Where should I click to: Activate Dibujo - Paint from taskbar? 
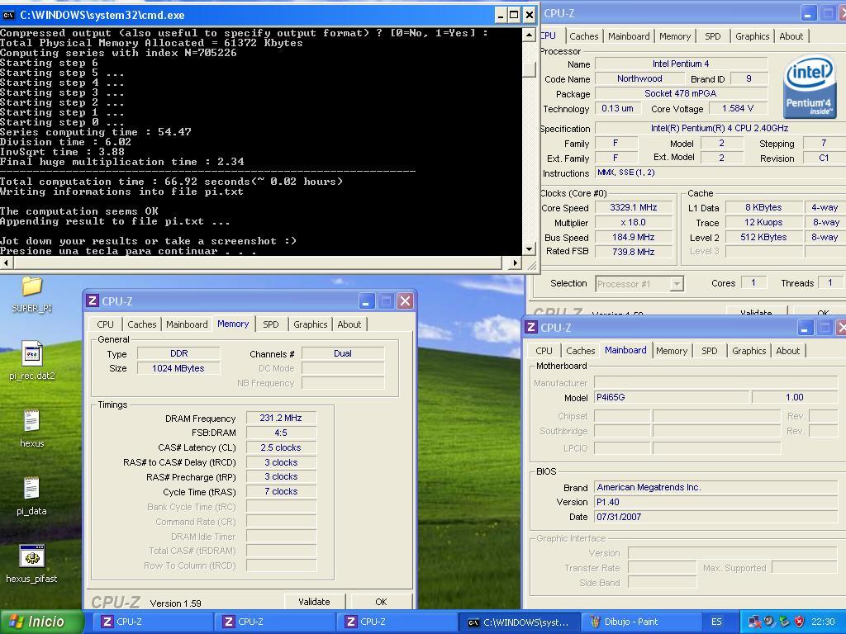[640, 622]
